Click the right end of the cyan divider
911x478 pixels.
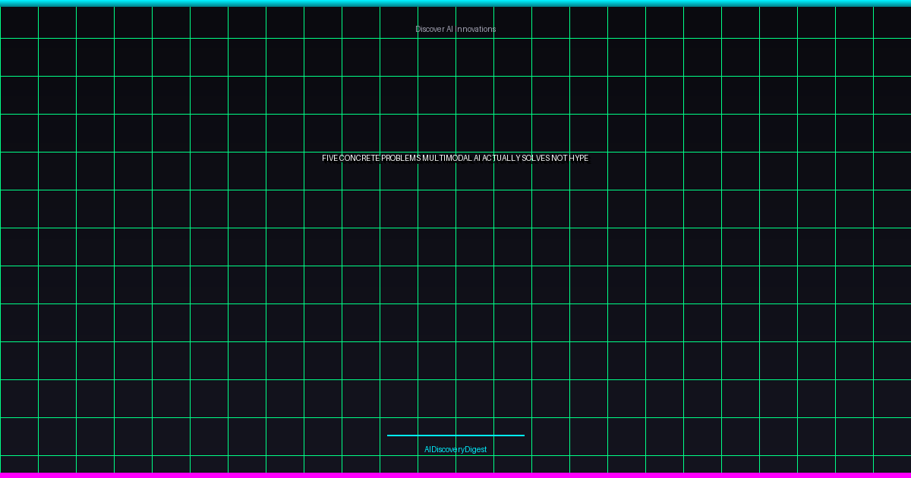522,436
